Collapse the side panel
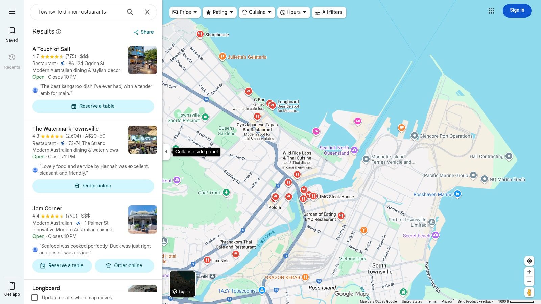This screenshot has height=304, width=541. tap(166, 152)
